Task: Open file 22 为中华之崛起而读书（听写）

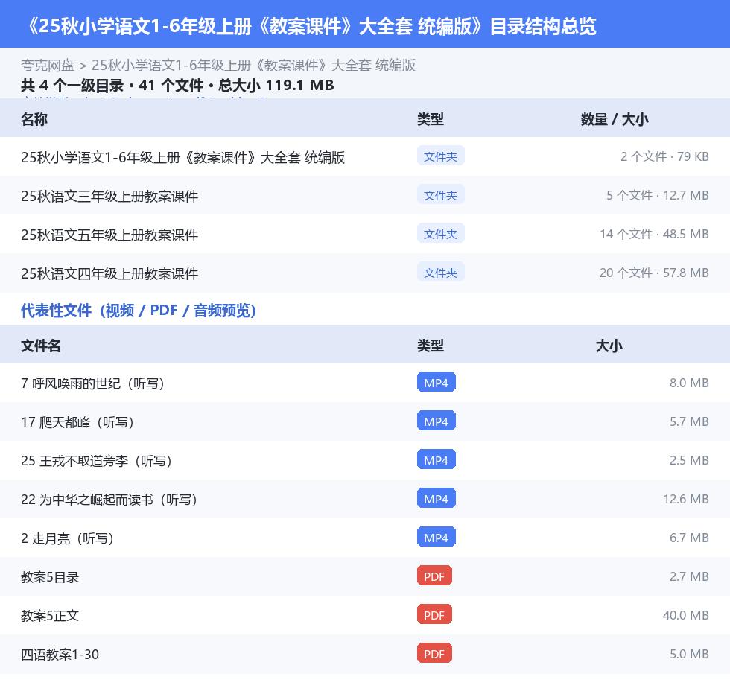Action: (x=109, y=499)
